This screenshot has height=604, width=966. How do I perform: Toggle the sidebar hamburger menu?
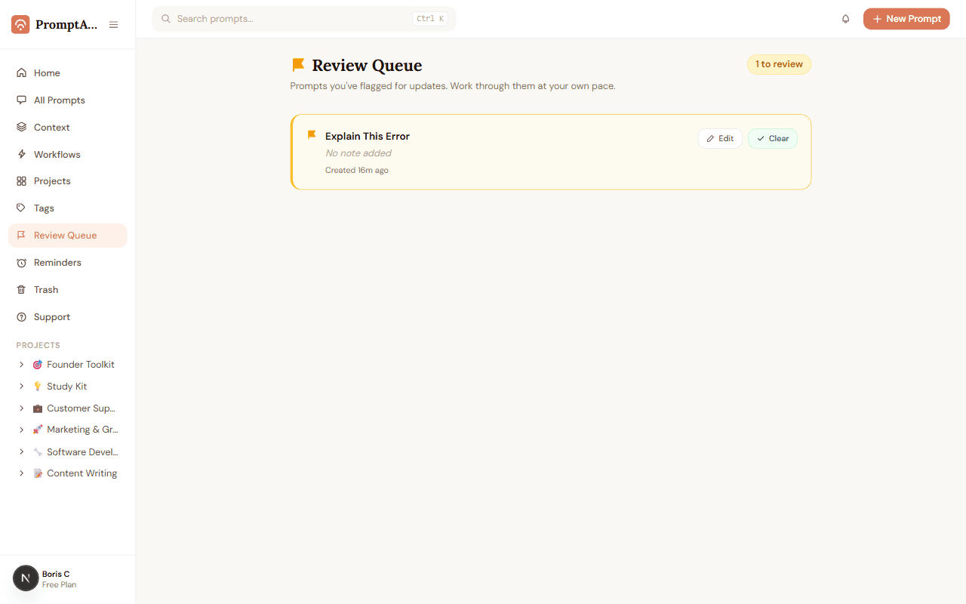pyautogui.click(x=113, y=25)
